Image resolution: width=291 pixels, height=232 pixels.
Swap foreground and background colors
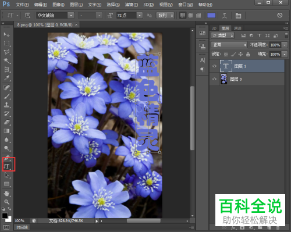coord(9,209)
